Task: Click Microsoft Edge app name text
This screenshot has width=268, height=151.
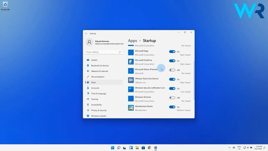Action: pos(142,51)
